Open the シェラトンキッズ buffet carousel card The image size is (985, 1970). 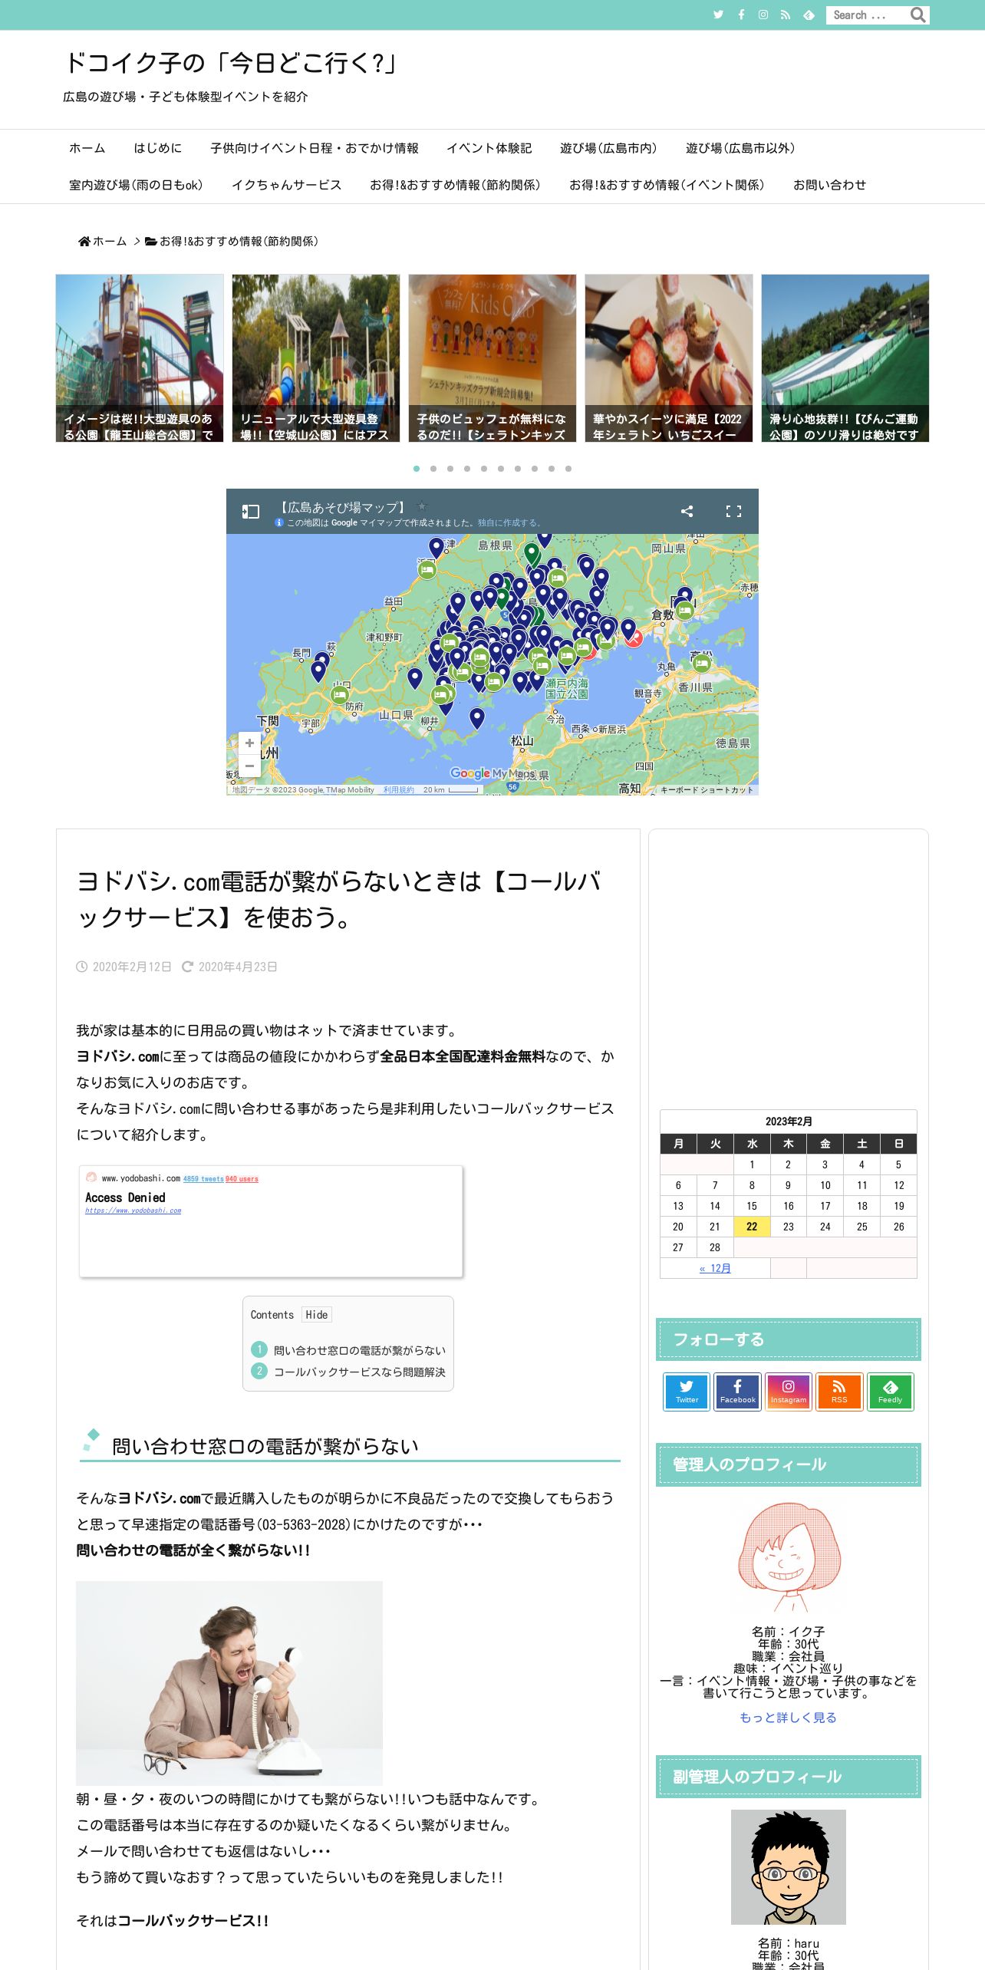(492, 358)
